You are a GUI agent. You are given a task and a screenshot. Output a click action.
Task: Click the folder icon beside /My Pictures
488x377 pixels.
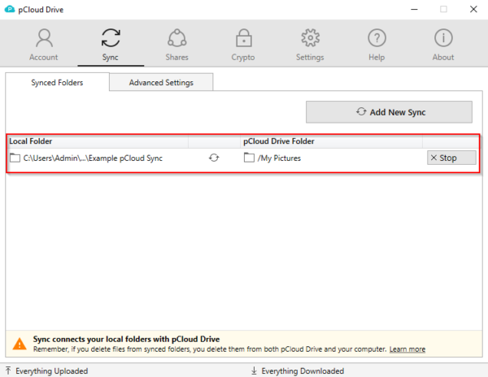(249, 158)
